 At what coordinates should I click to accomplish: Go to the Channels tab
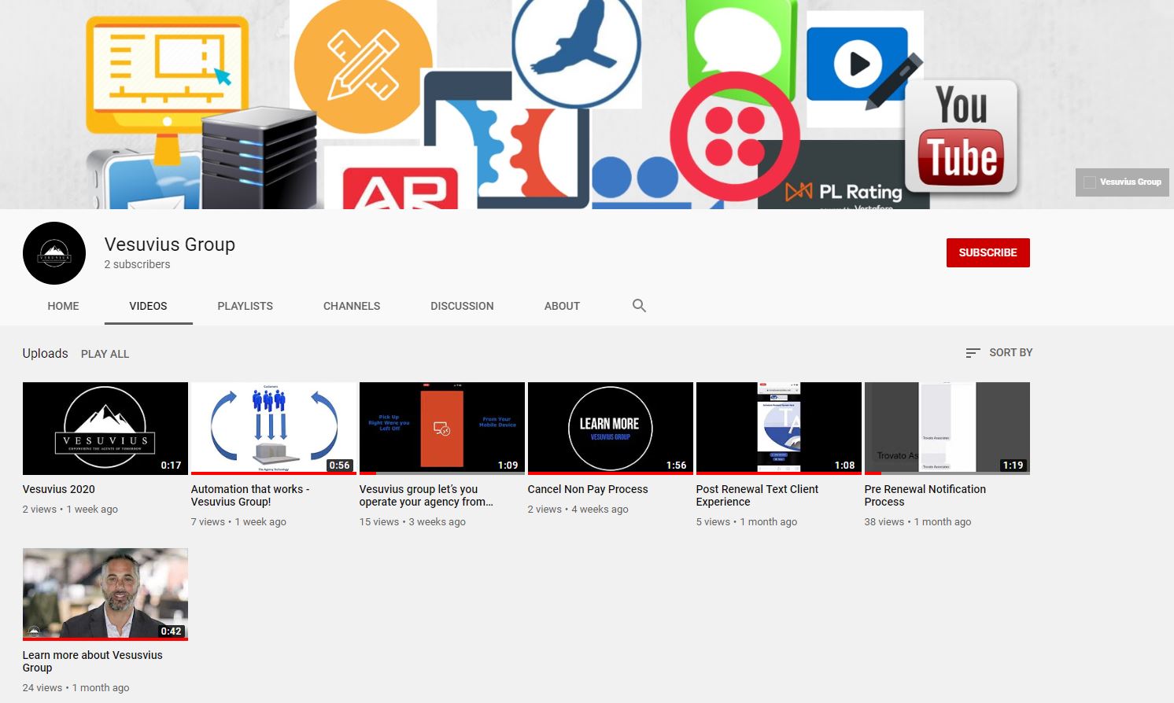click(351, 306)
